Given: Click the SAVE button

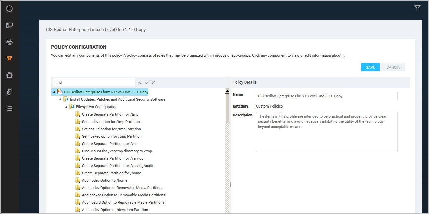Looking at the screenshot, I should [x=370, y=67].
